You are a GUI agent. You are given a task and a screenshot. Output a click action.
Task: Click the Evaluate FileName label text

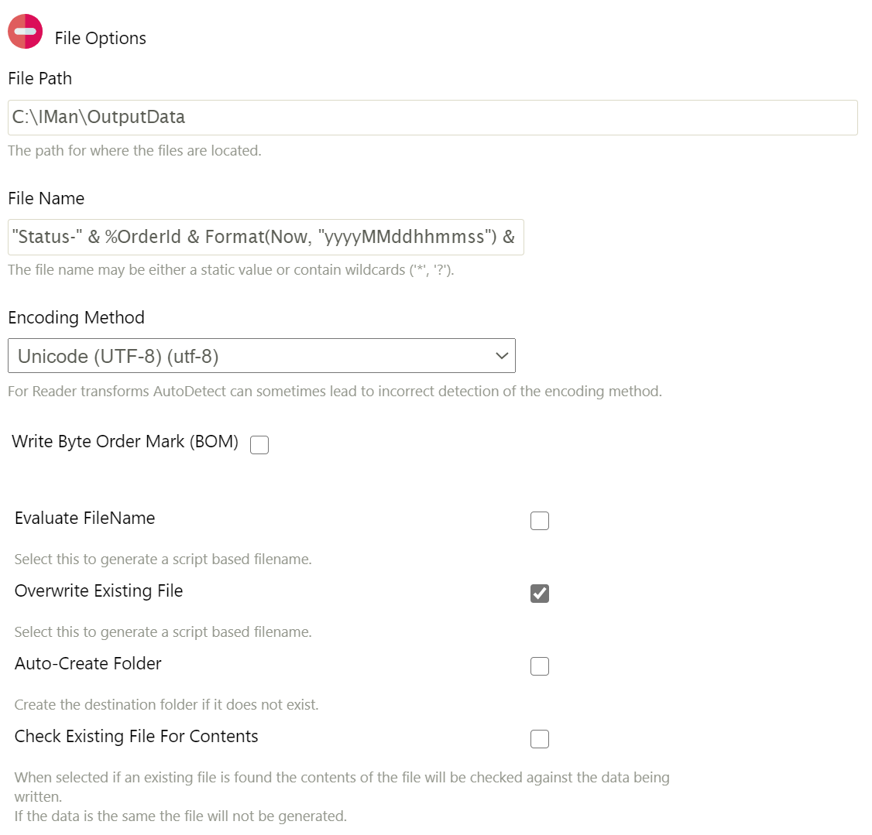coord(84,518)
